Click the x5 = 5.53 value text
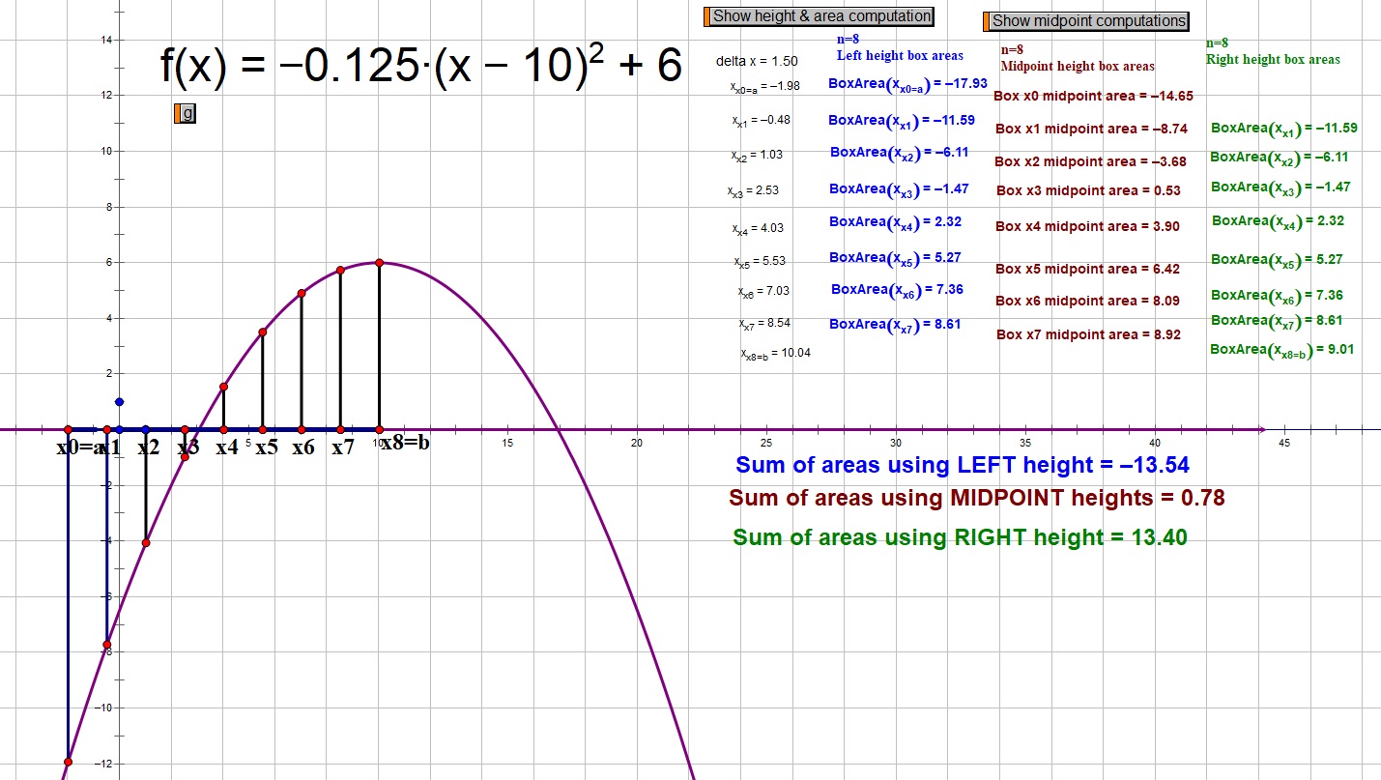Viewport: 1381px width, 780px height. [x=760, y=261]
